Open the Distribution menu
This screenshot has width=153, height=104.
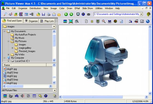click(35, 8)
